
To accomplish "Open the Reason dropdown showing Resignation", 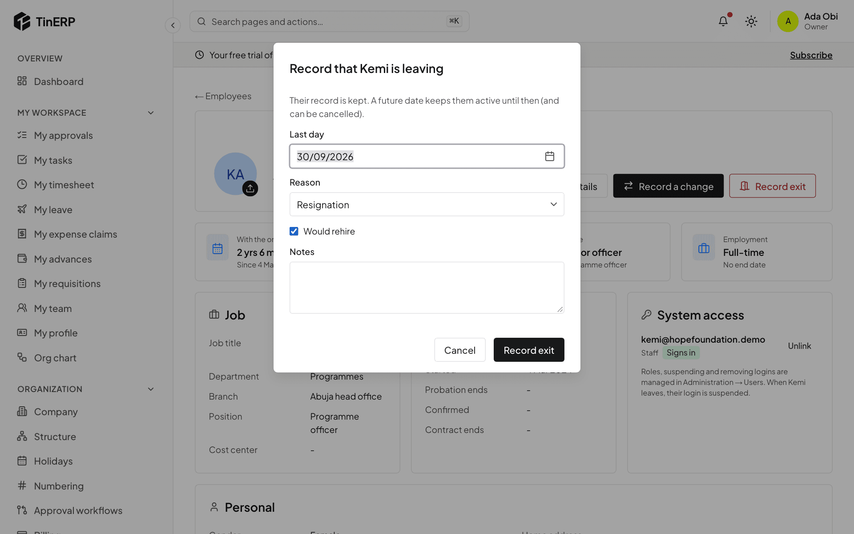I will coord(427,204).
